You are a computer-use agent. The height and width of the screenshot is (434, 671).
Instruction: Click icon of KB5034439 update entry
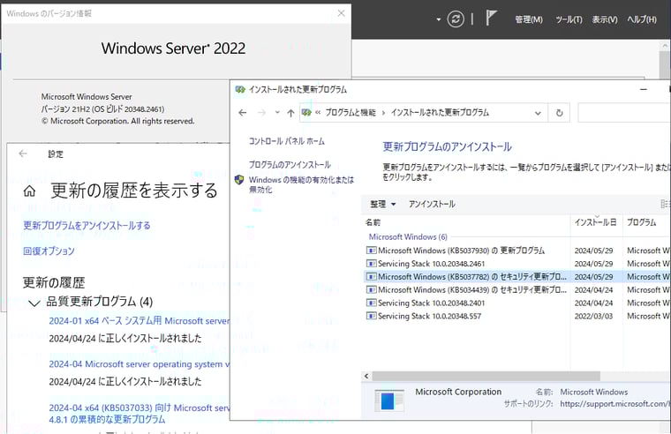(372, 290)
